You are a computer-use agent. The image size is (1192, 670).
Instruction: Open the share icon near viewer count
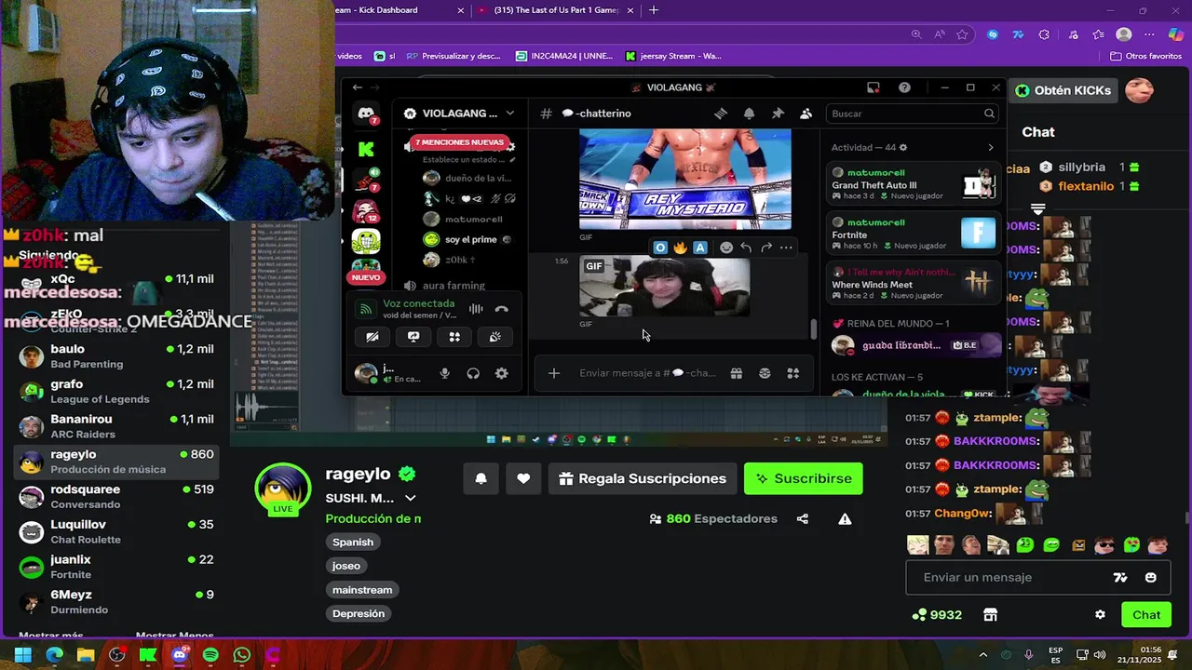tap(803, 519)
